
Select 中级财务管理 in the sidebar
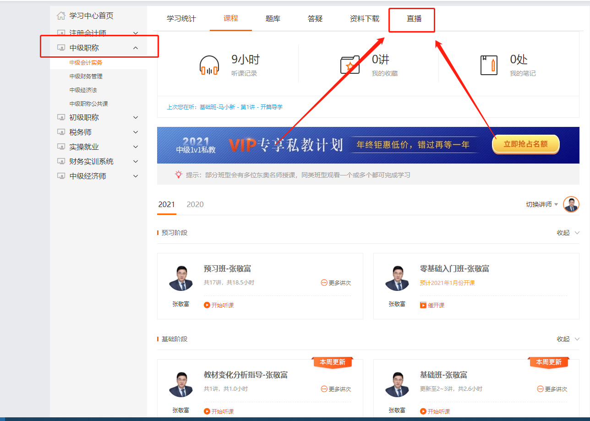coord(86,77)
